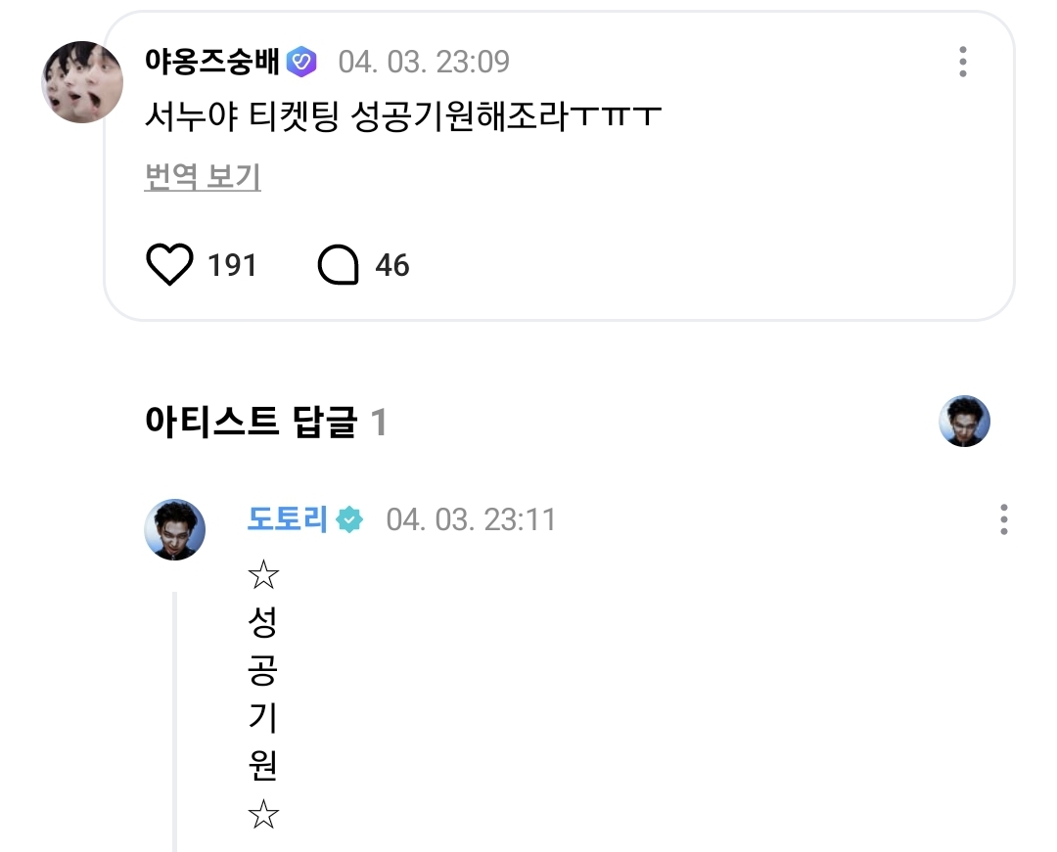The image size is (1057, 852).
Task: Open the more options menu on 야옹즈숭배's post
Action: click(x=963, y=62)
